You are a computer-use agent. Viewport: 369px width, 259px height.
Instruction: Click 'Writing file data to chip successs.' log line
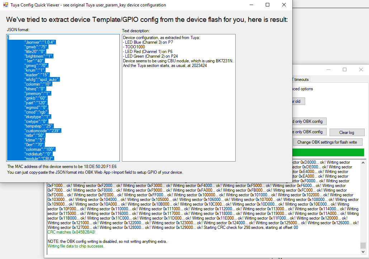(76, 246)
